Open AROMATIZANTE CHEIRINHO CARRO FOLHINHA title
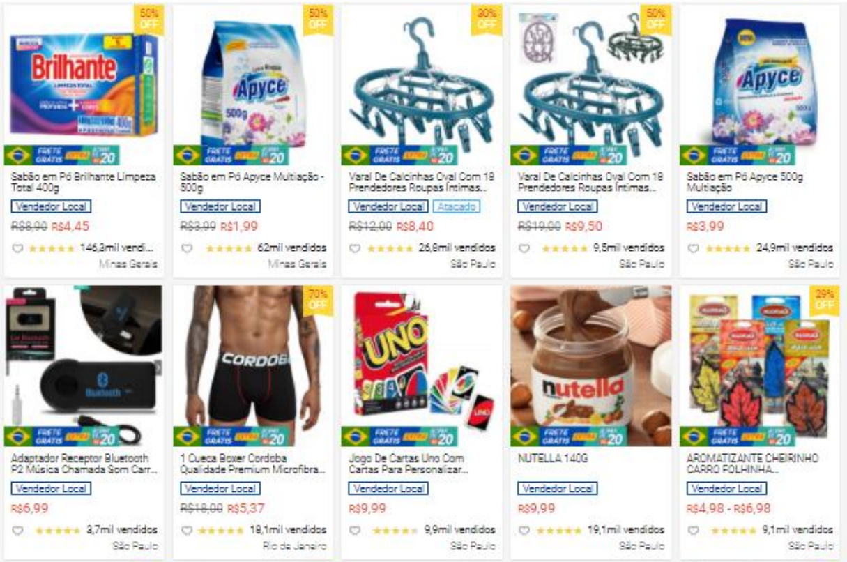Screen dimensions: 847x562 point(753,464)
